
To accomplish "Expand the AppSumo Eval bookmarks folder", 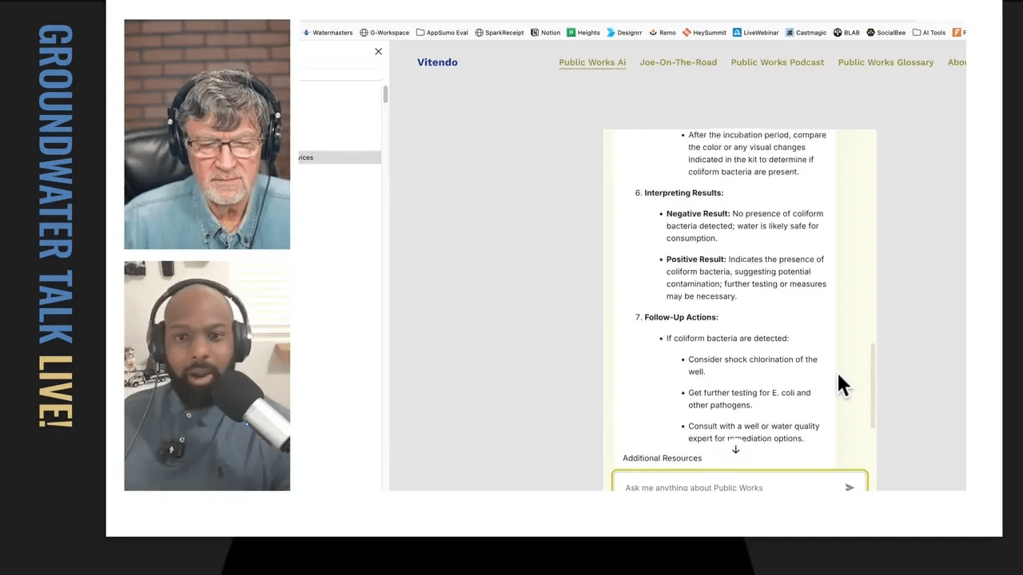I will tap(442, 33).
